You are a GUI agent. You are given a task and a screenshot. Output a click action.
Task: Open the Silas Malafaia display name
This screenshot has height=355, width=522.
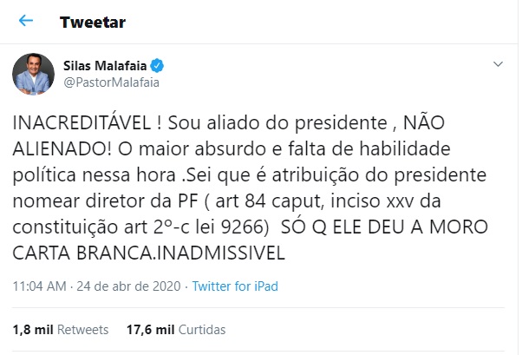click(108, 65)
